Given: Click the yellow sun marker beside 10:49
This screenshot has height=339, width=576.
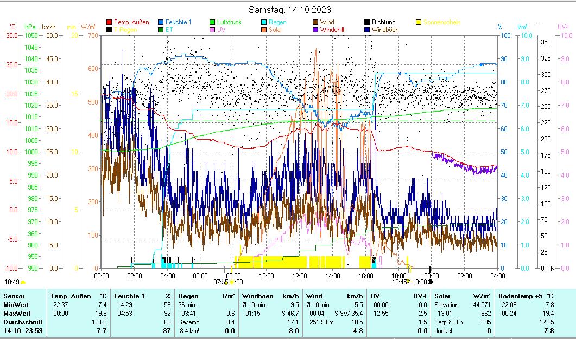Looking at the screenshot, I should [23, 282].
